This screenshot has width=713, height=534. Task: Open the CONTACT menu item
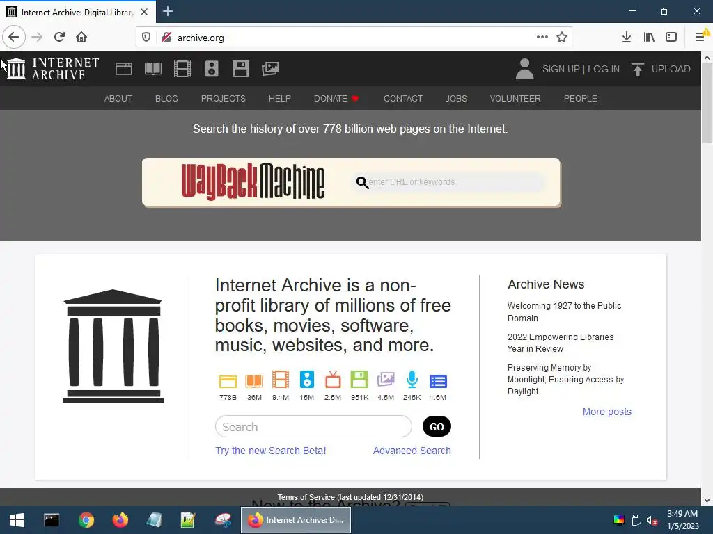(x=403, y=99)
